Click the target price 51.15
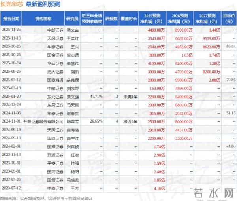Image resolution: width=237 pixels, height=201 pixels. tap(231, 113)
